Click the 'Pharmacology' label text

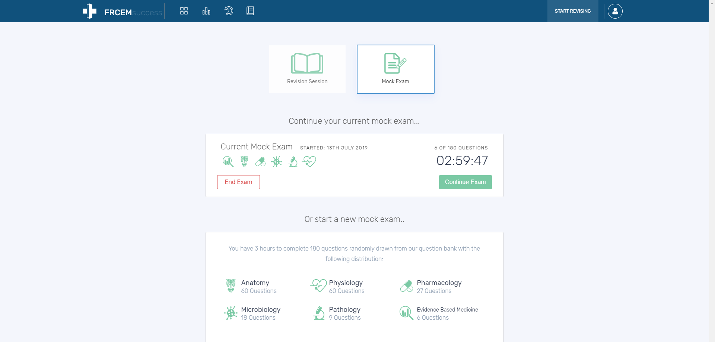click(x=439, y=283)
